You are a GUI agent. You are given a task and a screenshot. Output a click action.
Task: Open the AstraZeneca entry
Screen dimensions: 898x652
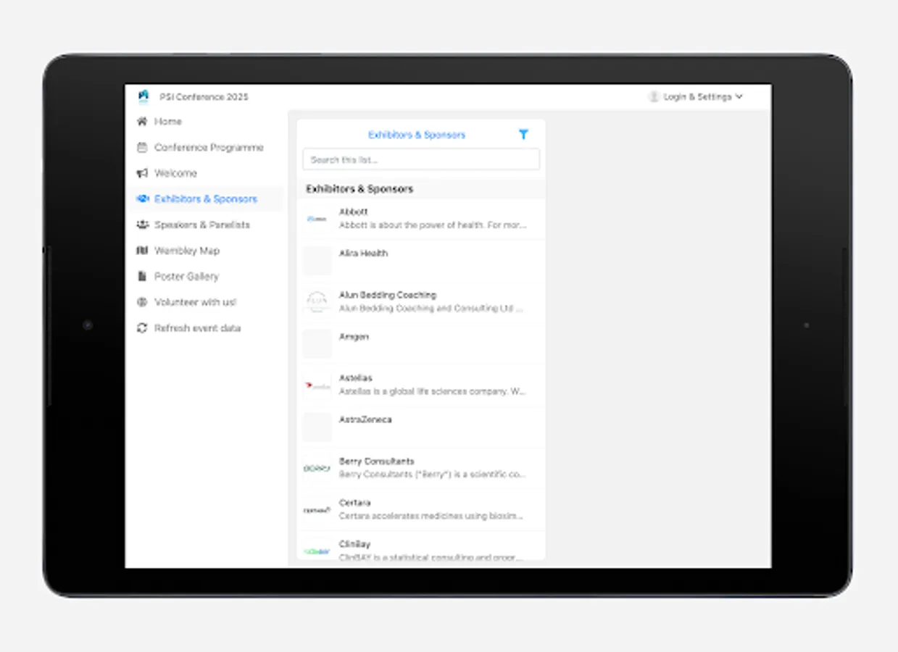click(x=421, y=427)
